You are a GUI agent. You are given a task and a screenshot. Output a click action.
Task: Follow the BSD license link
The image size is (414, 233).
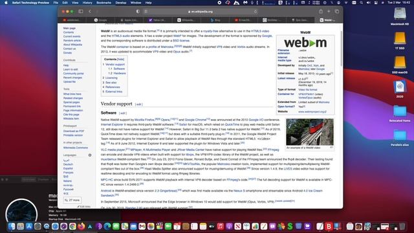(181, 41)
